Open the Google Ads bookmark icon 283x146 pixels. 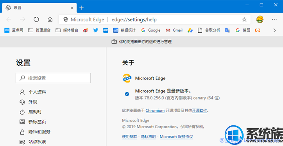[190, 30]
